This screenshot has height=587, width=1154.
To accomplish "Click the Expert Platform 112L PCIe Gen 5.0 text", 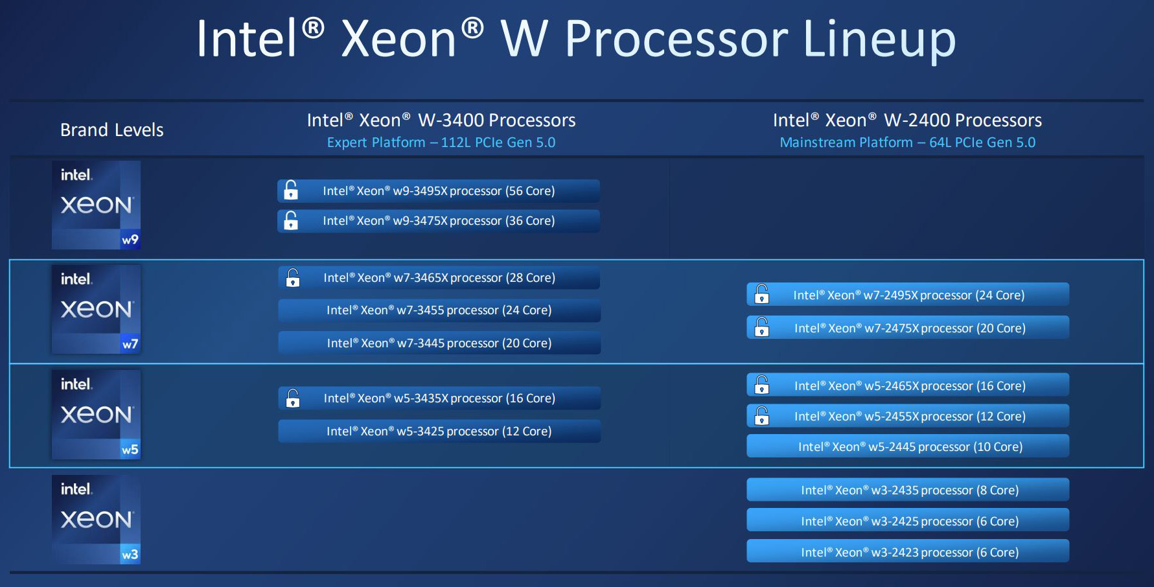I will tap(441, 143).
